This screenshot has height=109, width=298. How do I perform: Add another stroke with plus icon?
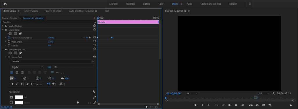[x=78, y=103]
